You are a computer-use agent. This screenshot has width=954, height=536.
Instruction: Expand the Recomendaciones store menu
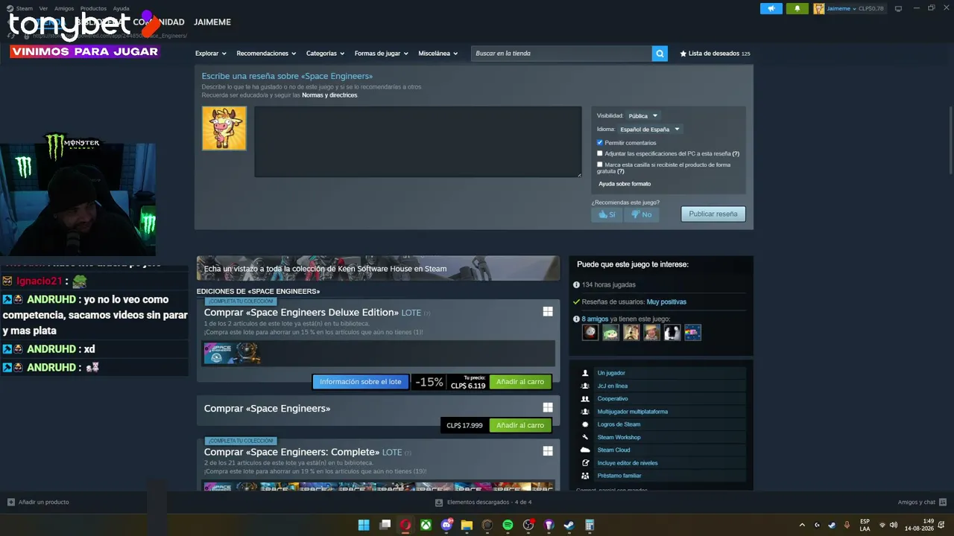[266, 54]
